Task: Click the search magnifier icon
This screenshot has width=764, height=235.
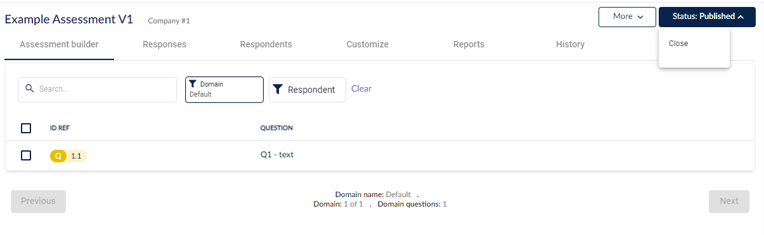Action: tap(29, 89)
